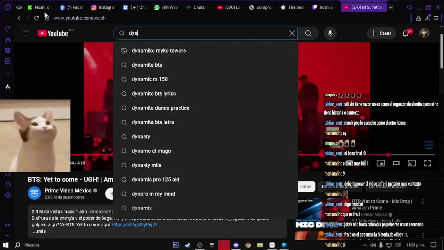Open the system volume control
Screen dimensions: 444x250
tap(373, 245)
